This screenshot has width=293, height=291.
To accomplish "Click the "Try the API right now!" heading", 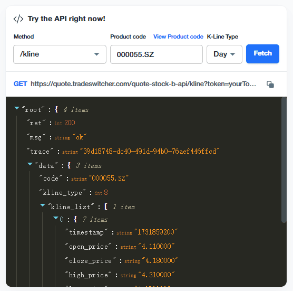I will tap(66, 18).
